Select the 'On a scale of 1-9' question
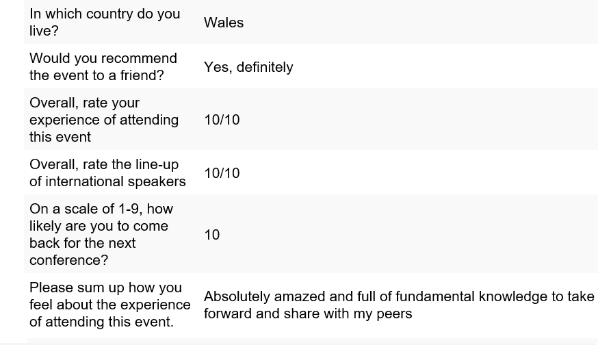The width and height of the screenshot is (598, 345). pyautogui.click(x=101, y=234)
